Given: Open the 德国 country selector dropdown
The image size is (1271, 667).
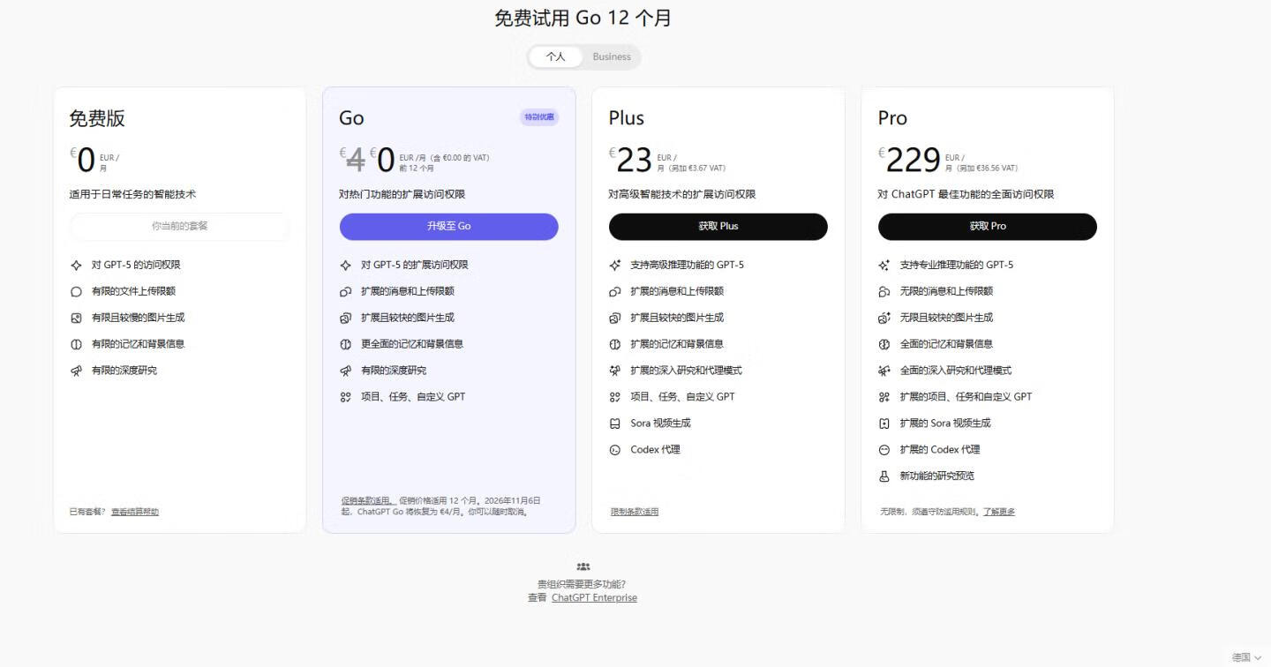Looking at the screenshot, I should click(1246, 657).
